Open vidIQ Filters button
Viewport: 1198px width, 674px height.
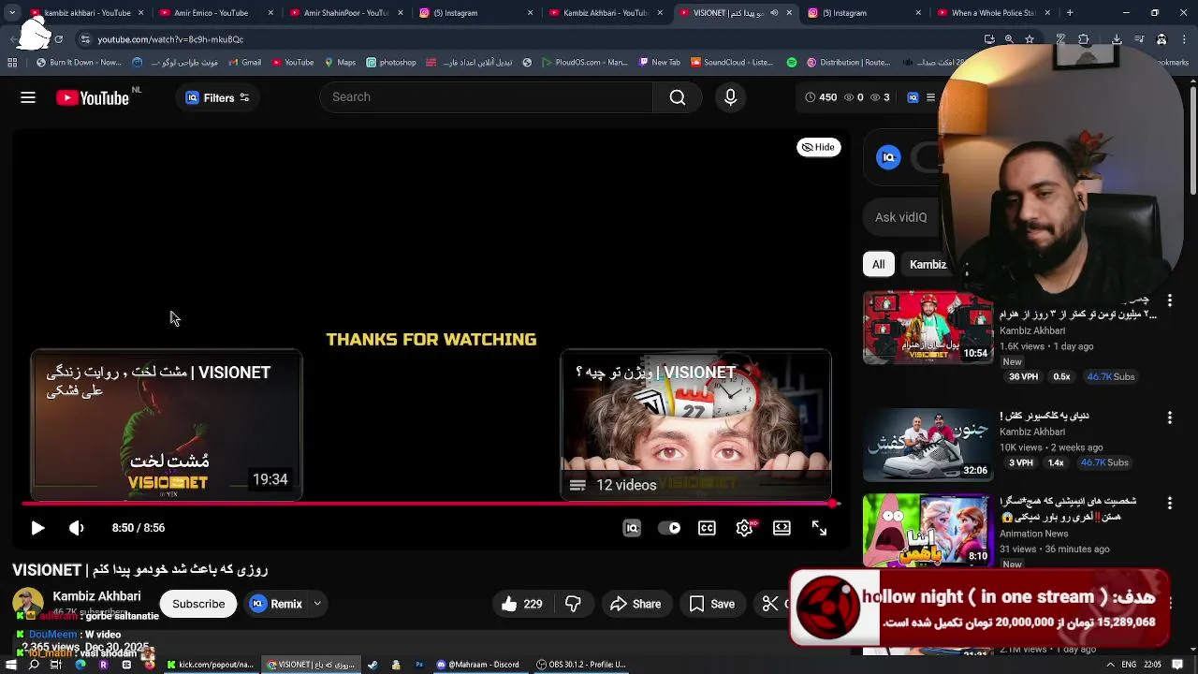(218, 97)
